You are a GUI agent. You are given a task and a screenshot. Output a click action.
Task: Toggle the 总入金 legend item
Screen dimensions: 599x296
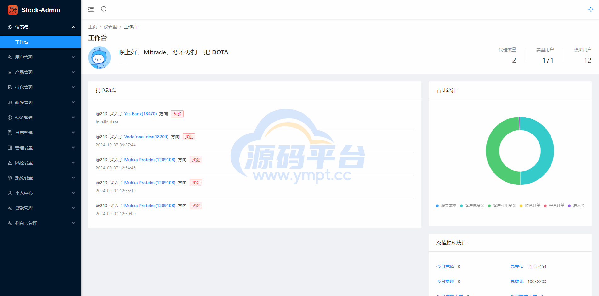(576, 206)
